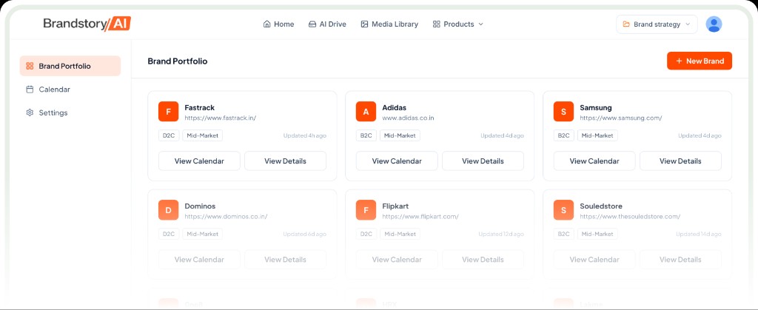View Details for Dominos
Viewport: 758px width, 310px height.
pos(285,259)
